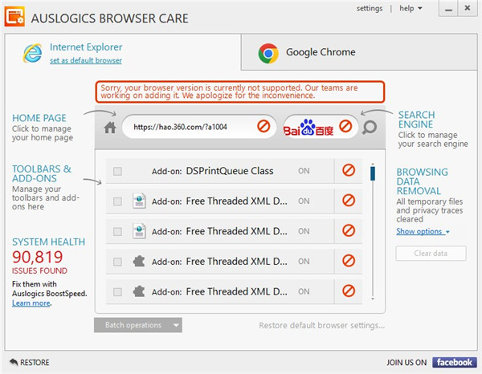Click the Auslogics Browser Care logo icon
Viewport: 482px width, 374px height.
[14, 17]
